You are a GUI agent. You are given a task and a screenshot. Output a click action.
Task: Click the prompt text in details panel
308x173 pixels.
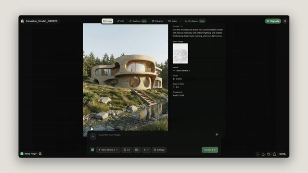tap(198, 33)
